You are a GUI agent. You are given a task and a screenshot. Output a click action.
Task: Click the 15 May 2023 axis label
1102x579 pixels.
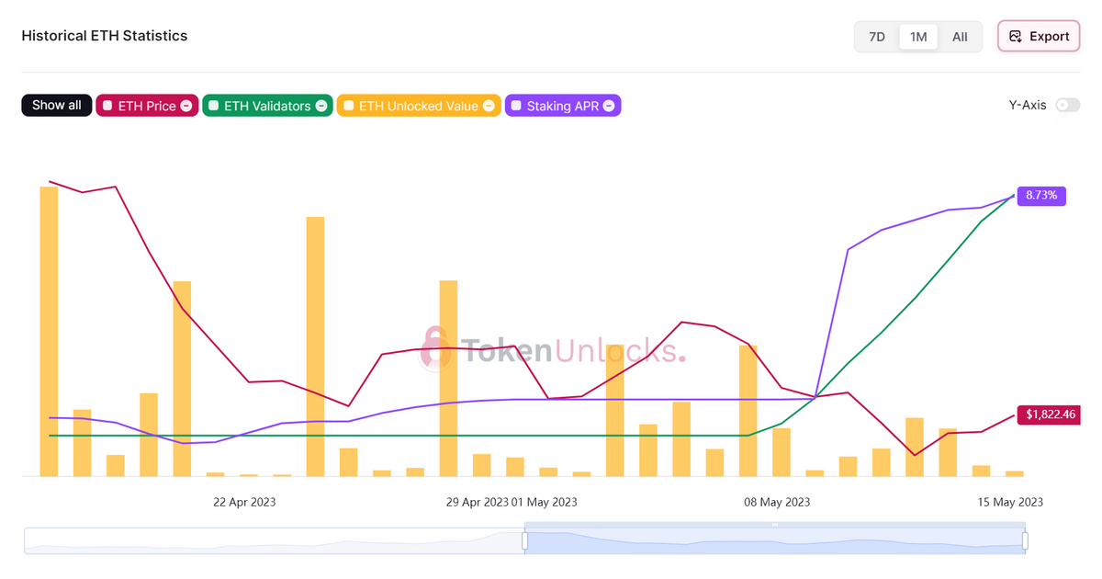click(x=1010, y=502)
